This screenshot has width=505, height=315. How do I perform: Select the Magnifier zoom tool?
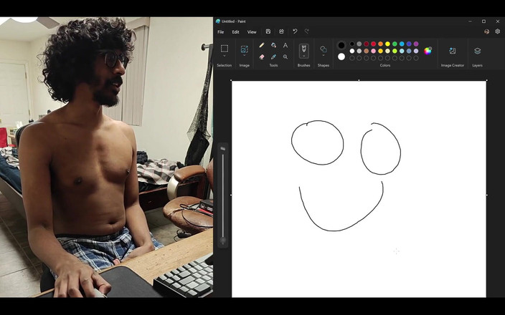click(x=285, y=57)
